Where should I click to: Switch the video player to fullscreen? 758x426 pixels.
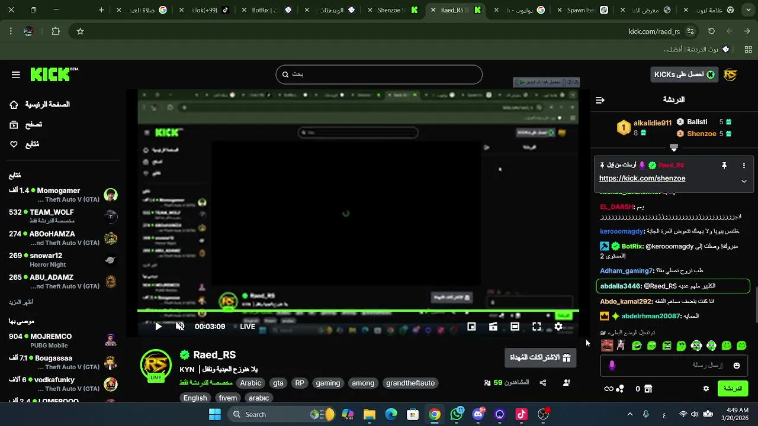537,327
